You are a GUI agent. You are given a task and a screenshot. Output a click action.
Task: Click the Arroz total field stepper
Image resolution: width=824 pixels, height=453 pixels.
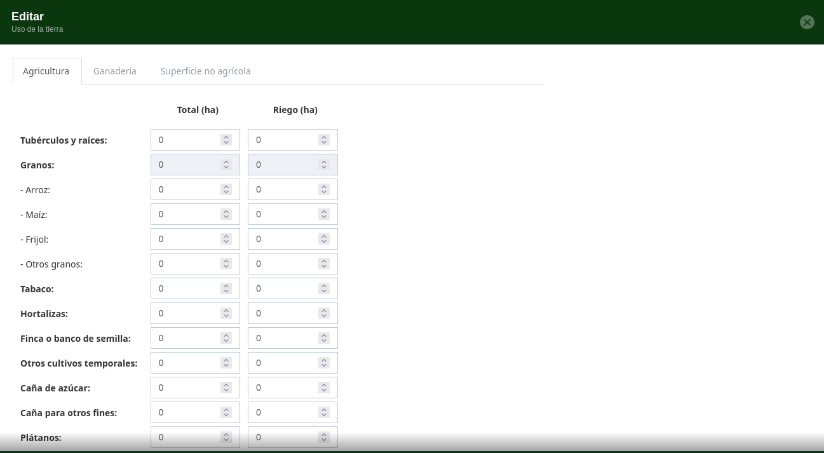click(x=226, y=189)
